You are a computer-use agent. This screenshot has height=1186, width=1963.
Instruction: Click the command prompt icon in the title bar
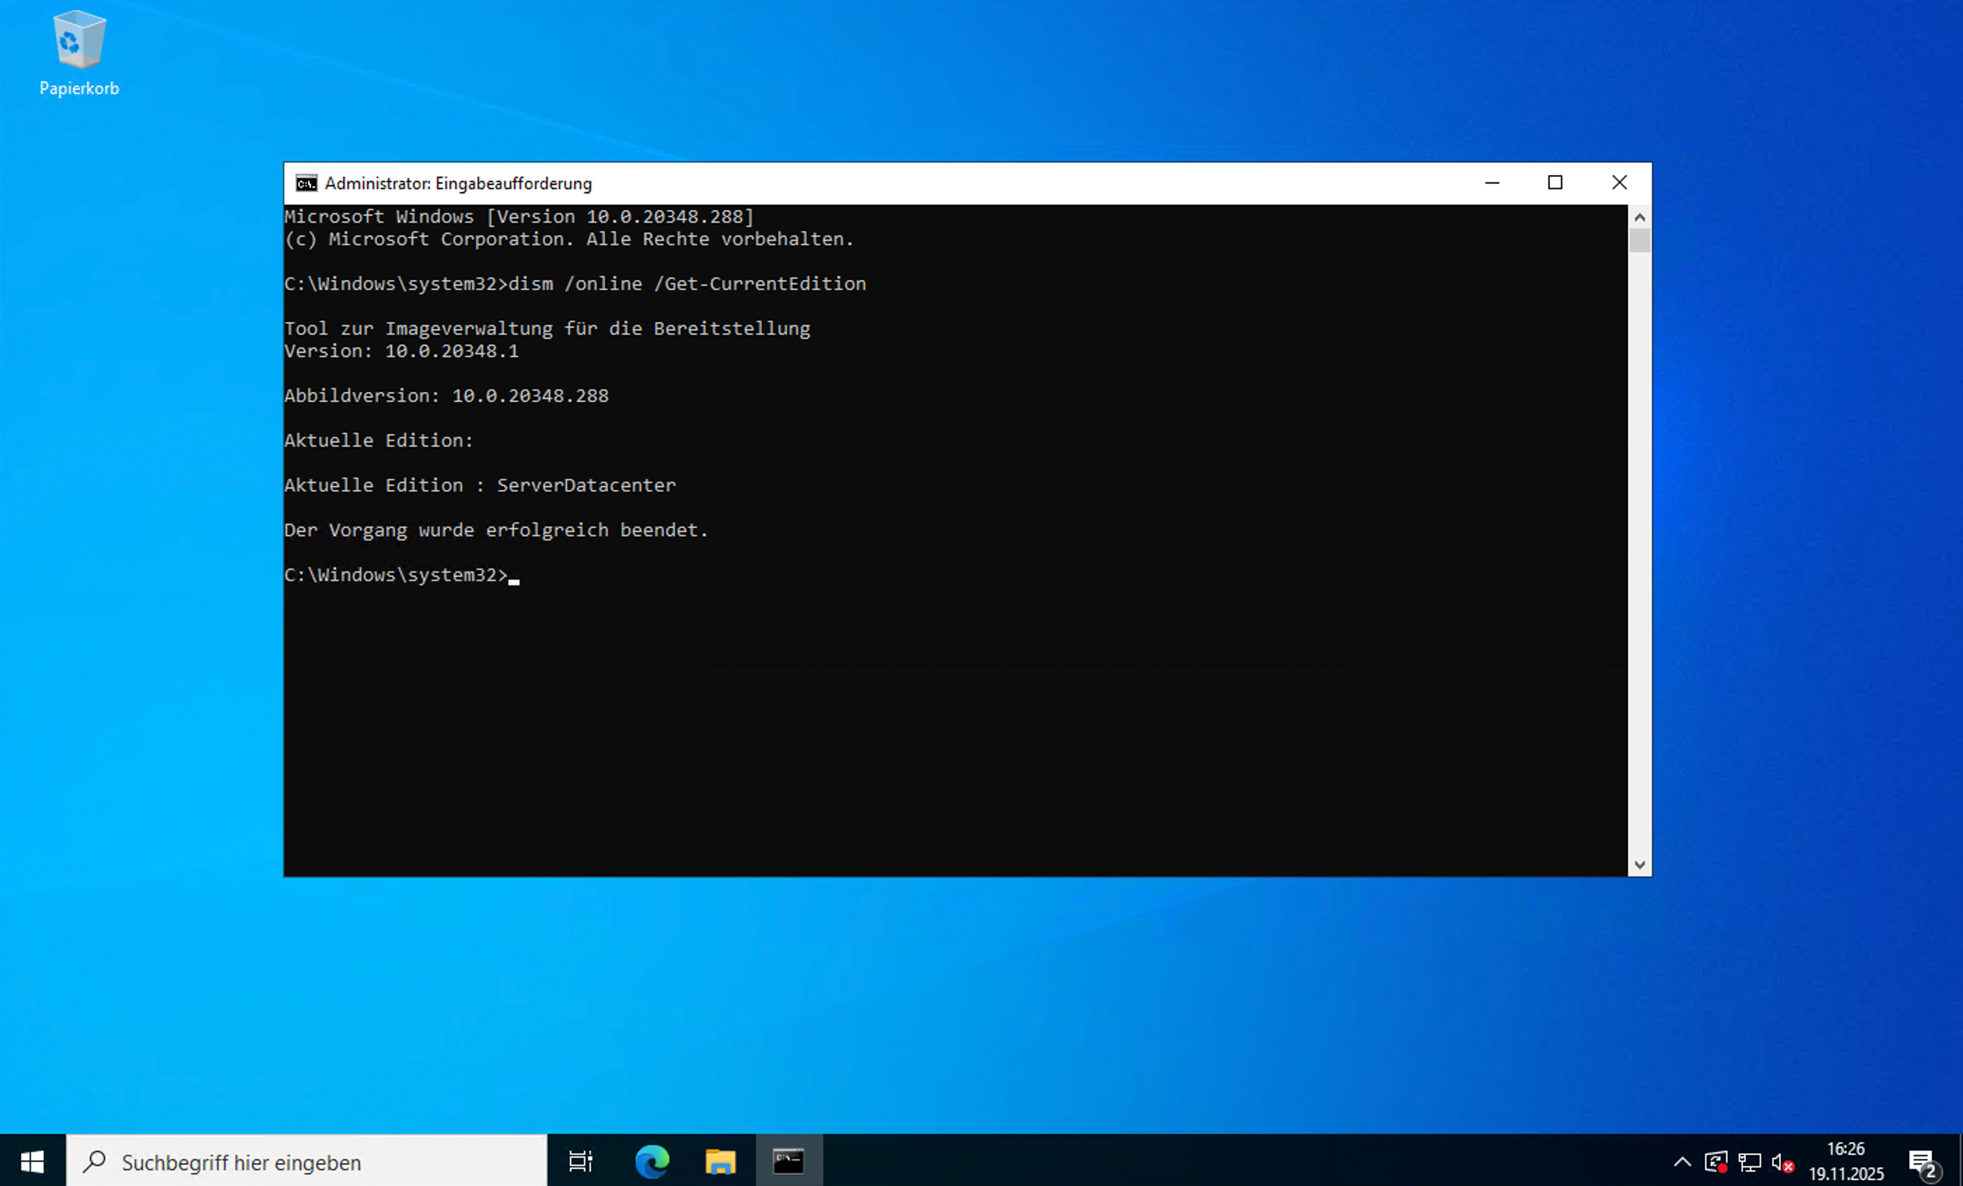point(305,183)
